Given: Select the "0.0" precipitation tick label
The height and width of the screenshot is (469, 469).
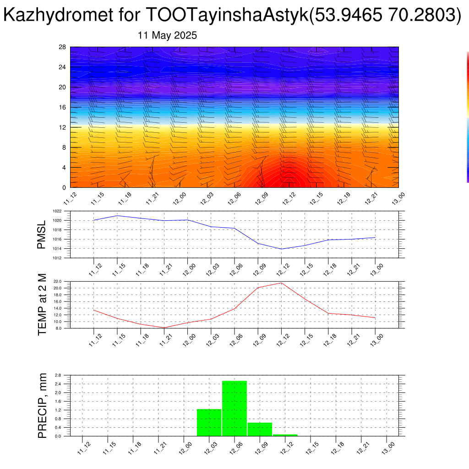Looking at the screenshot, I should click(x=58, y=436).
